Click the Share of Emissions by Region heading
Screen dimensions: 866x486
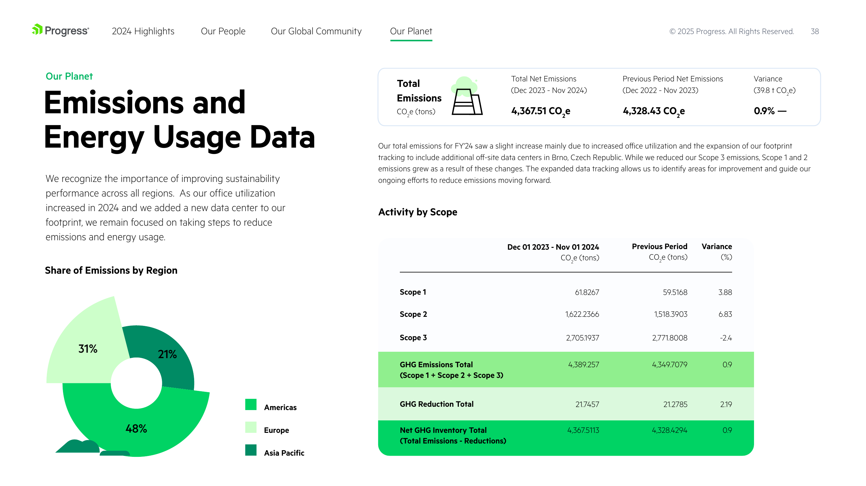pos(111,270)
